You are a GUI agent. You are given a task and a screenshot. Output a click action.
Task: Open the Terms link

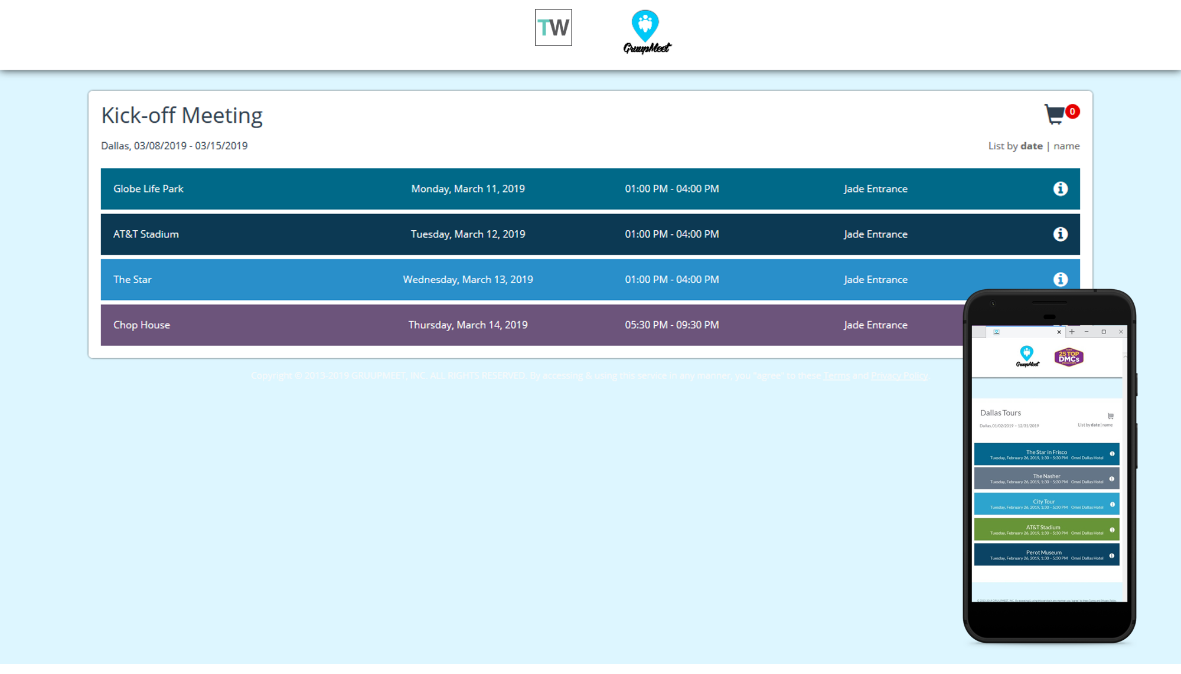[x=836, y=375]
